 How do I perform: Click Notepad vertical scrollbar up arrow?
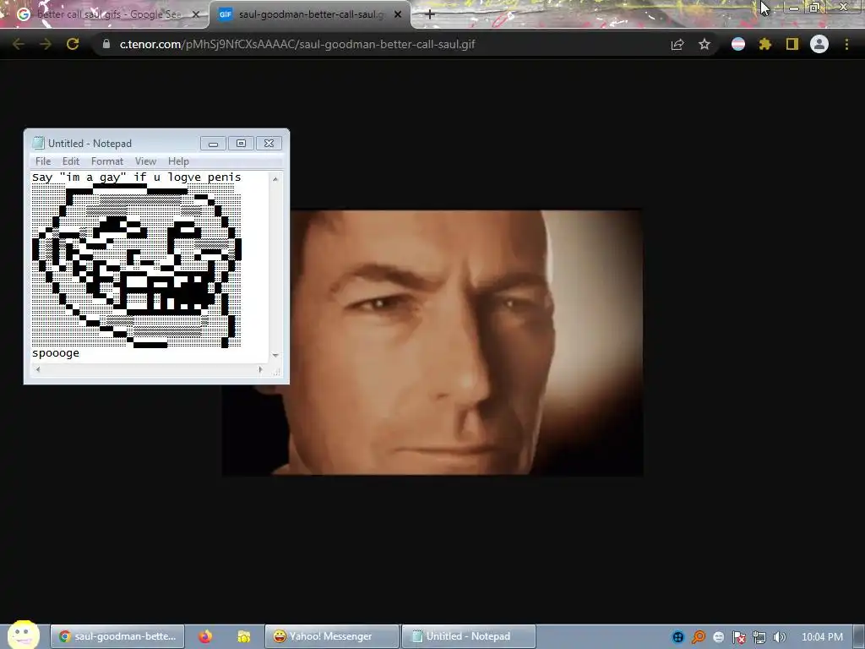[275, 179]
